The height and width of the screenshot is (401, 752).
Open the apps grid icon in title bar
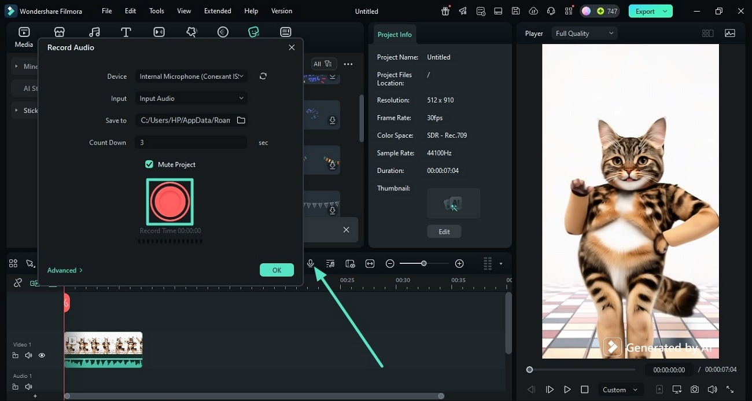pos(569,11)
